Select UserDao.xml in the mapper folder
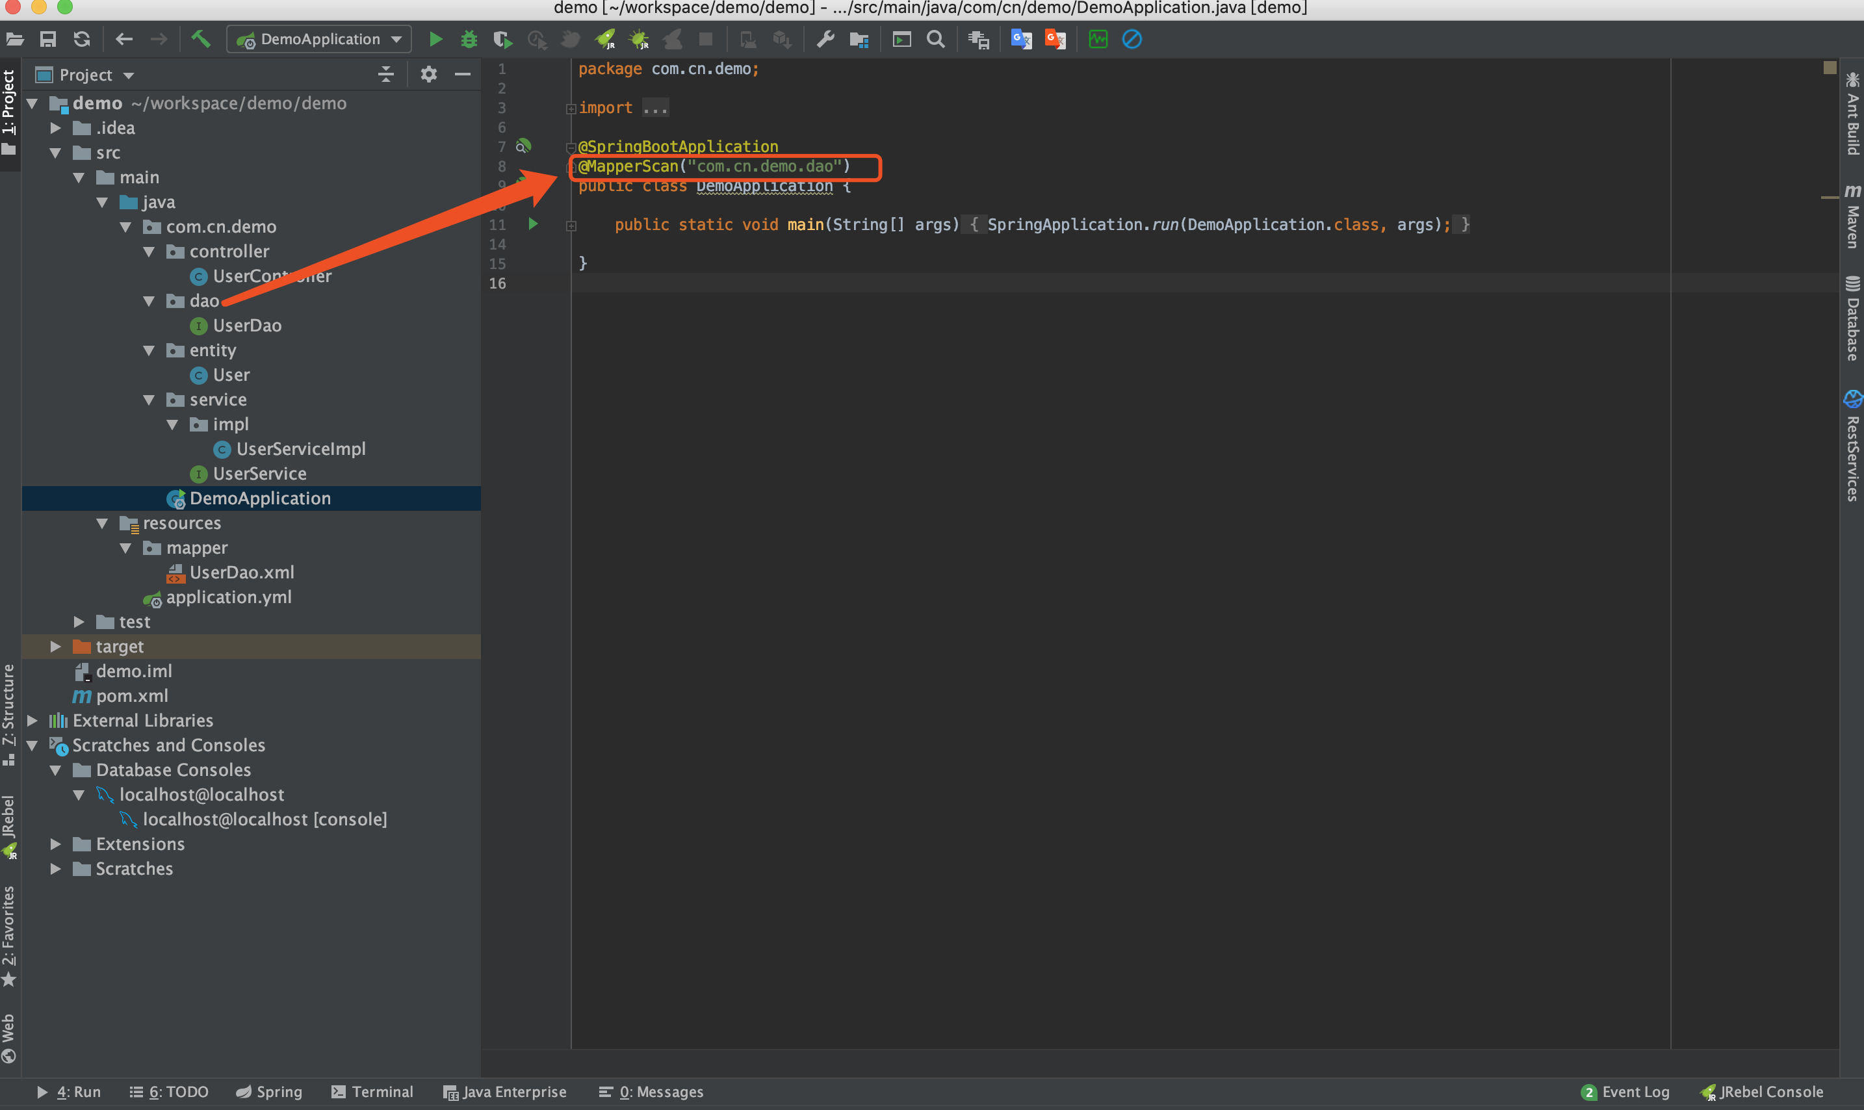Viewport: 1864px width, 1110px height. tap(241, 572)
